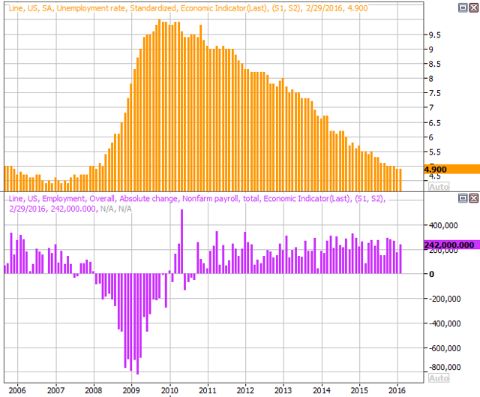Close the nonfarm payroll chart panel
480x397 pixels.
(x=474, y=198)
